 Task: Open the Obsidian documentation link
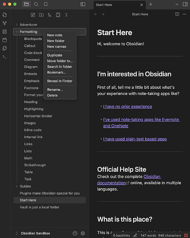click(x=129, y=179)
